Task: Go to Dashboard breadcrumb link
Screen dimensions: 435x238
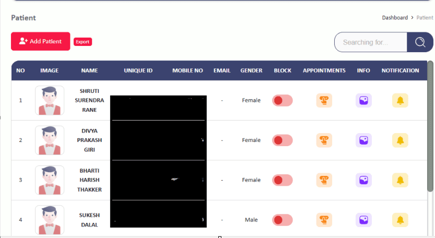Action: tap(395, 18)
